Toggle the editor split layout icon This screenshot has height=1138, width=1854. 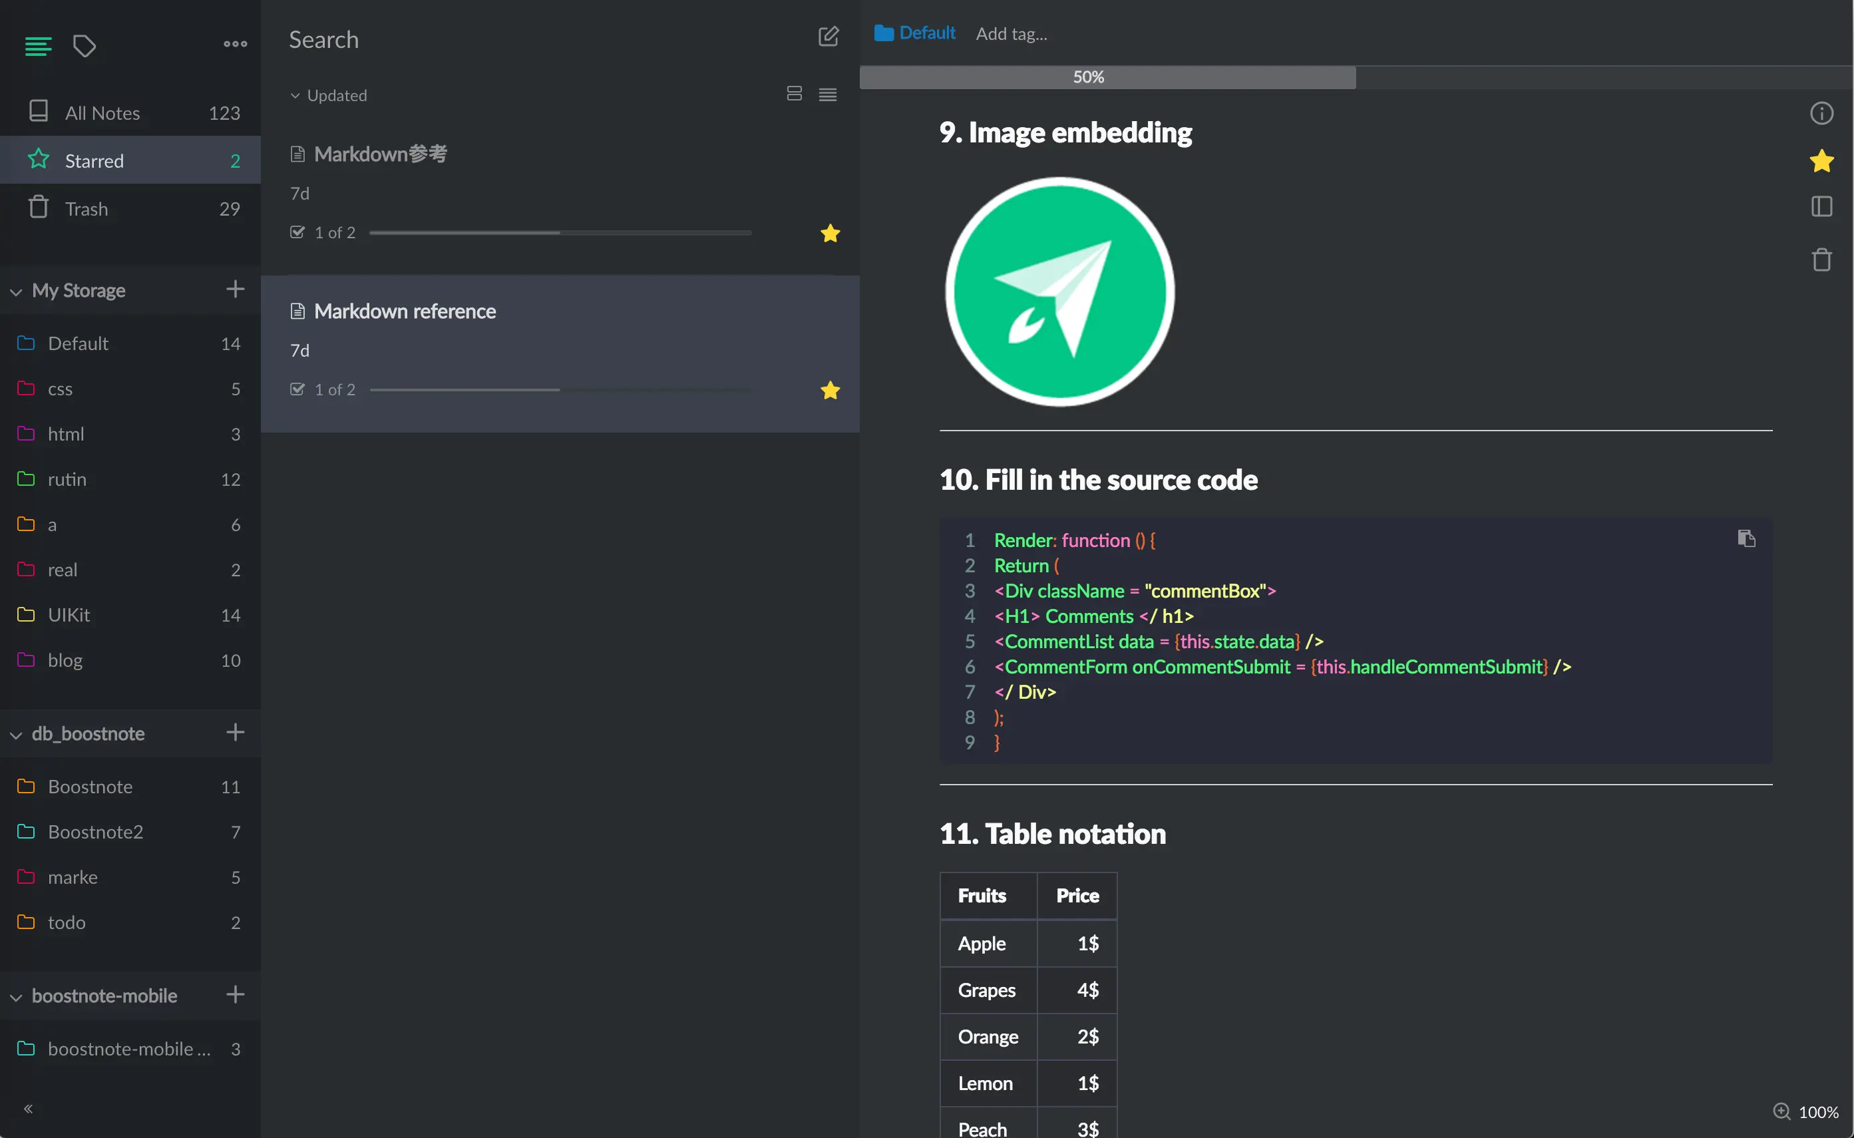pyautogui.click(x=1821, y=206)
